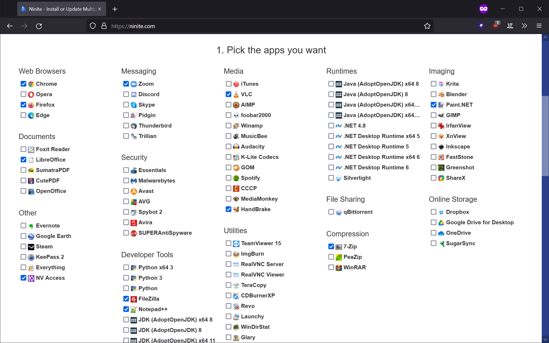This screenshot has width=549, height=343.
Task: Open a new tab with plus button
Action: (115, 9)
